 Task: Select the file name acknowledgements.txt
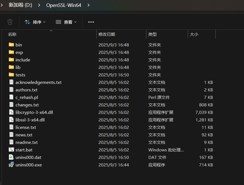pos(39,82)
